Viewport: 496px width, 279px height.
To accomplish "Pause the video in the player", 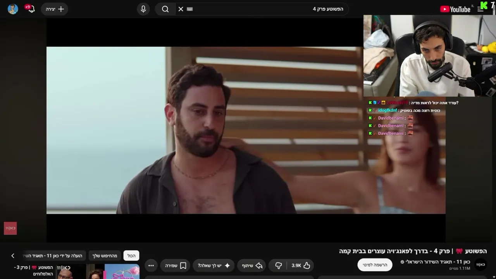I will [x=246, y=130].
